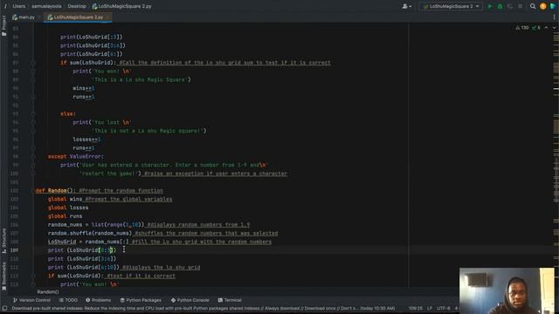559x314 pixels.
Task: Collapse the 'except ValueError' block
Action: coord(33,157)
